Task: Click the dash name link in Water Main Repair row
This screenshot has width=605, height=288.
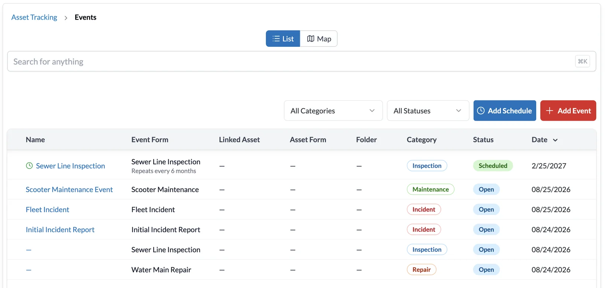Action: click(x=29, y=270)
